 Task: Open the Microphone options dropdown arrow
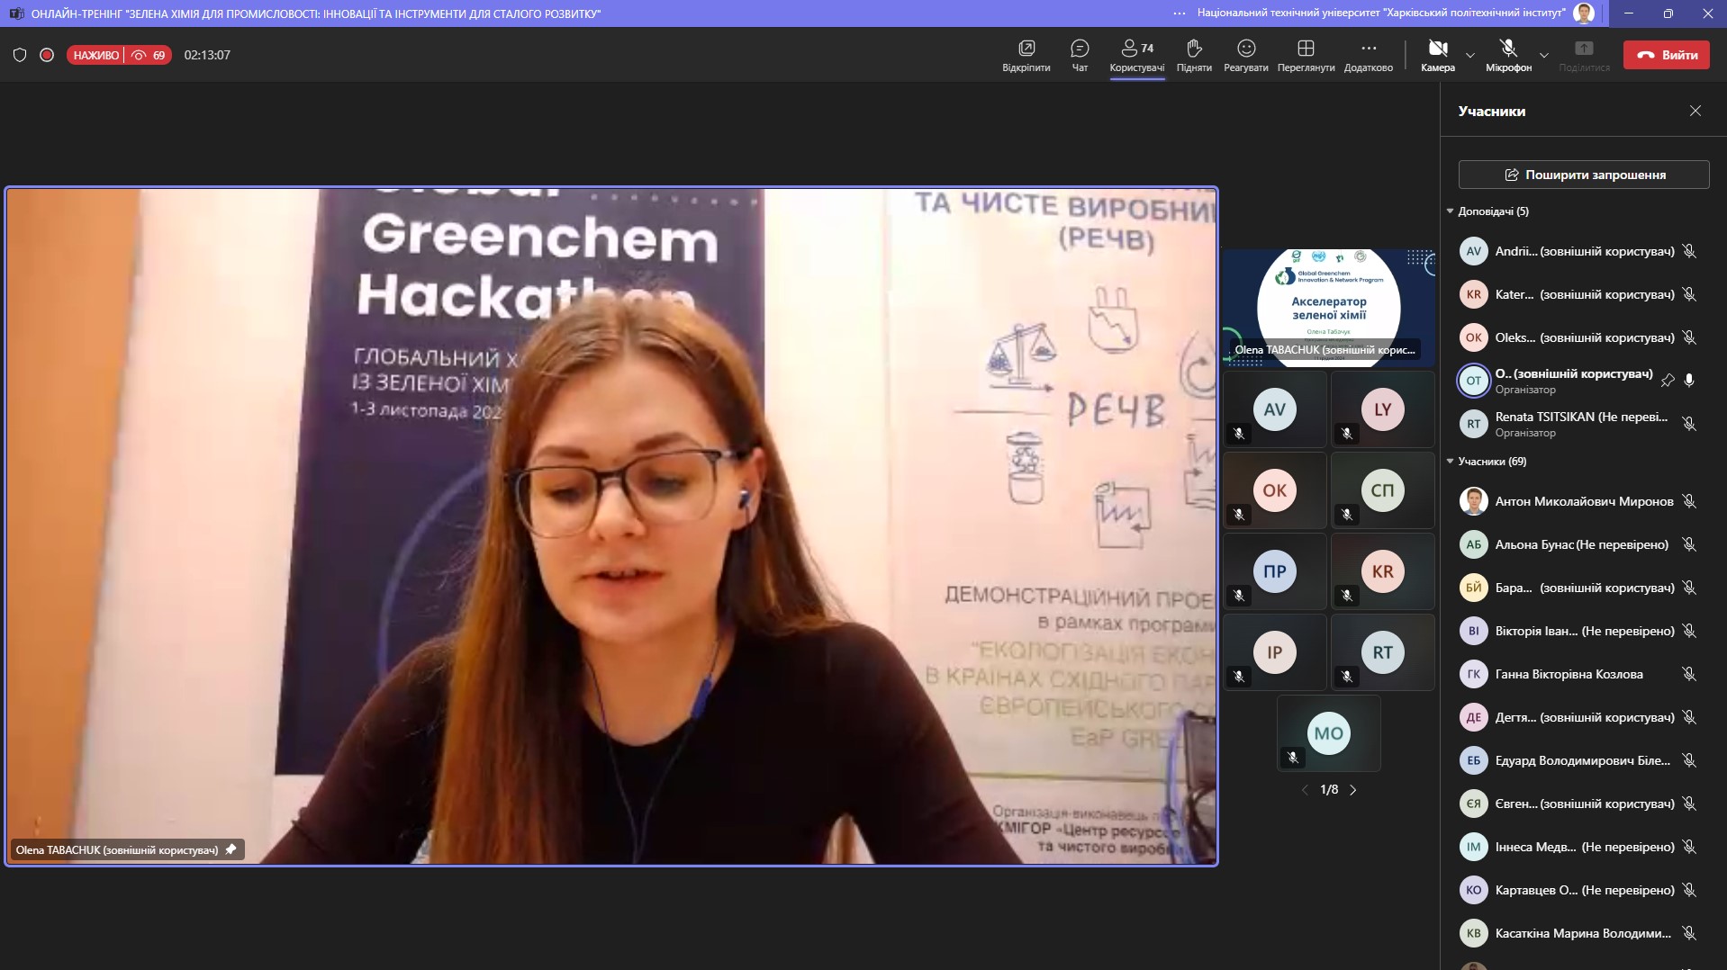tap(1543, 55)
